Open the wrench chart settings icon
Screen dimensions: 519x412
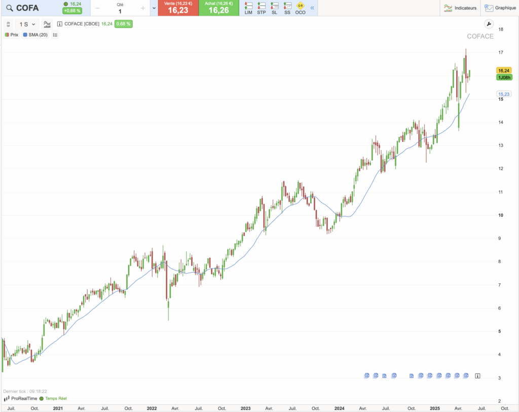pyautogui.click(x=489, y=24)
